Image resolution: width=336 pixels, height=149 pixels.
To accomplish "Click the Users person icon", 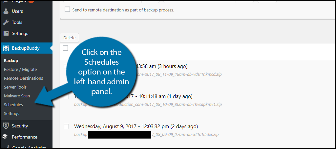I will (6, 11).
